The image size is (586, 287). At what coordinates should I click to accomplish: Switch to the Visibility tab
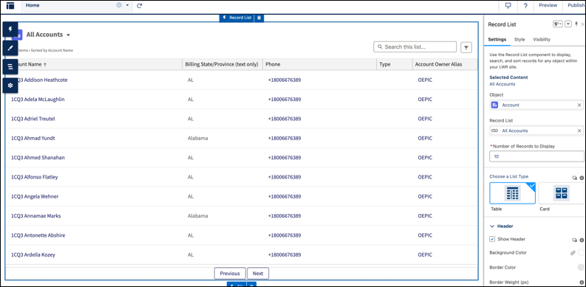[x=542, y=39]
